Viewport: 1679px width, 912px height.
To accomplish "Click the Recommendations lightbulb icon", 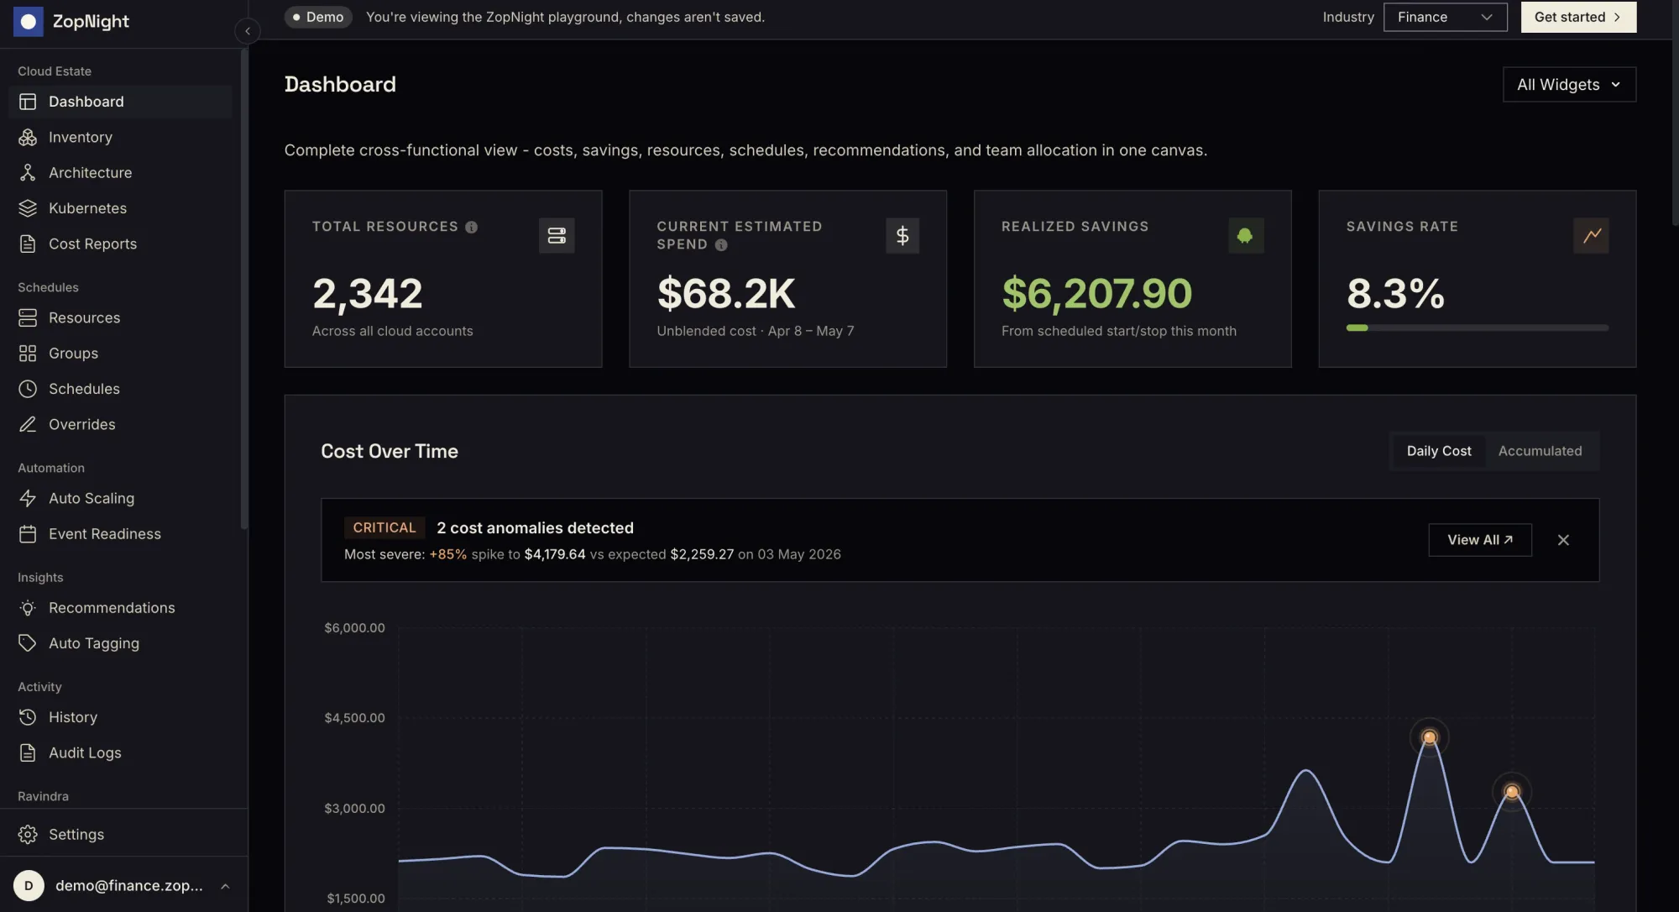I will click(x=28, y=608).
